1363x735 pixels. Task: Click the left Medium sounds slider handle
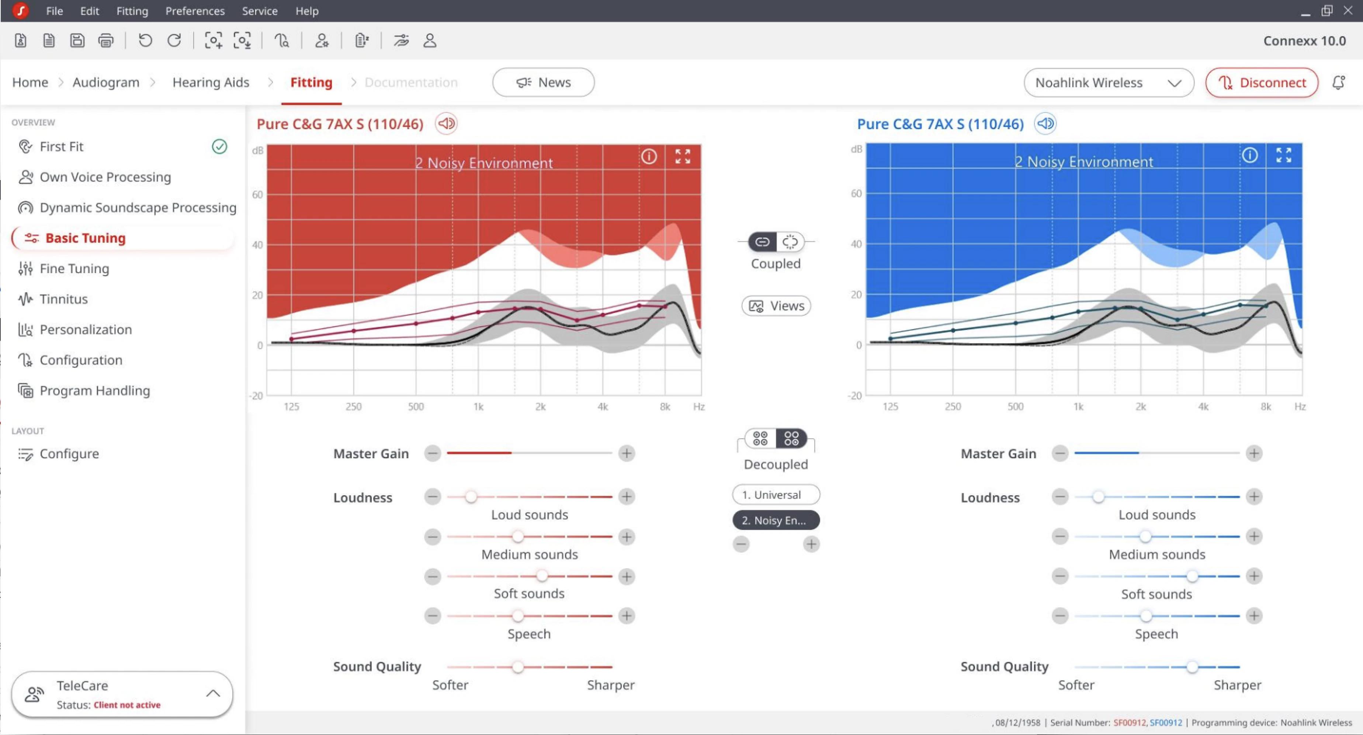(517, 537)
